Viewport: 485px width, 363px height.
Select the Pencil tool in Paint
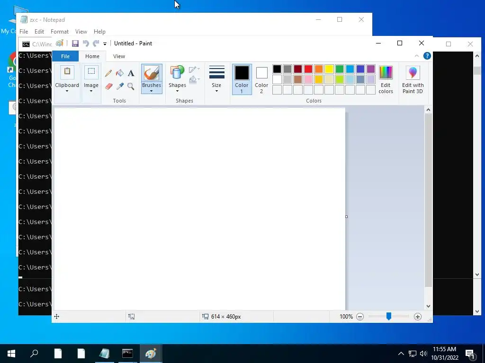tap(108, 73)
